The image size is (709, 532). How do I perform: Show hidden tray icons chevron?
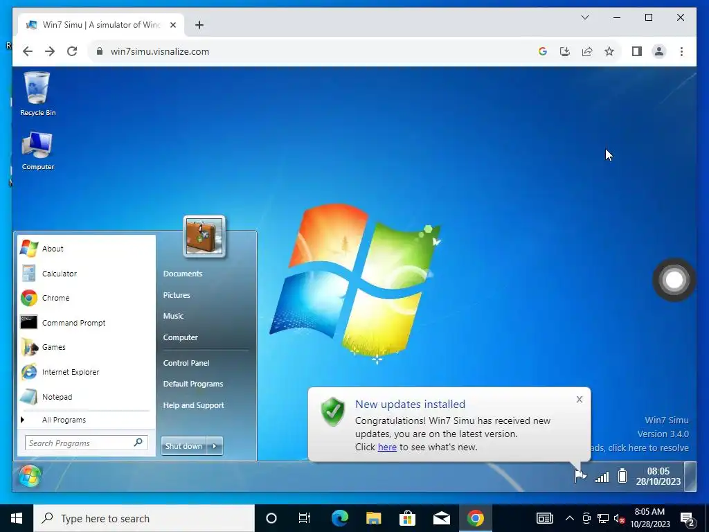pos(570,518)
